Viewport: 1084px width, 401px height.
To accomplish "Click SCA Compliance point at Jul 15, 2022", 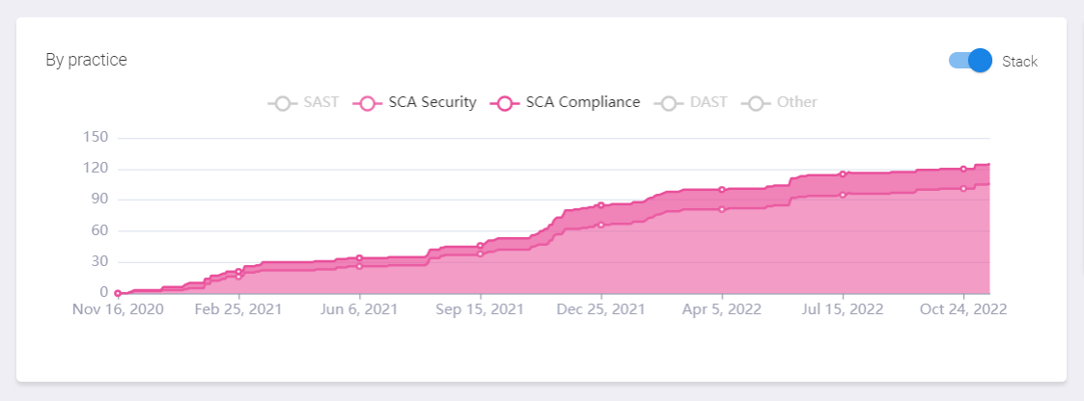I will click(843, 174).
